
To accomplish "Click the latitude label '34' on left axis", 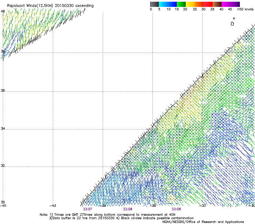I will pyautogui.click(x=3, y=128).
